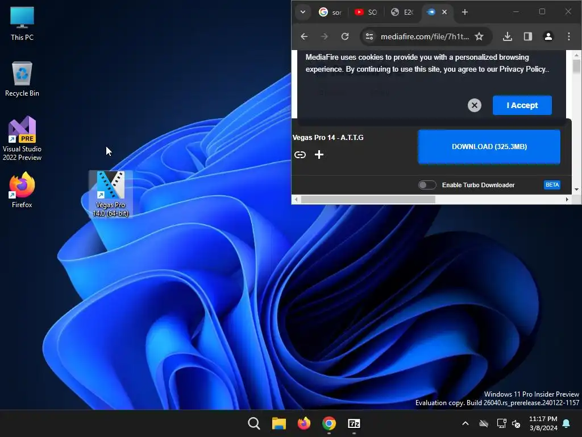Click horizontal scrollbar thumb

pyautogui.click(x=368, y=200)
